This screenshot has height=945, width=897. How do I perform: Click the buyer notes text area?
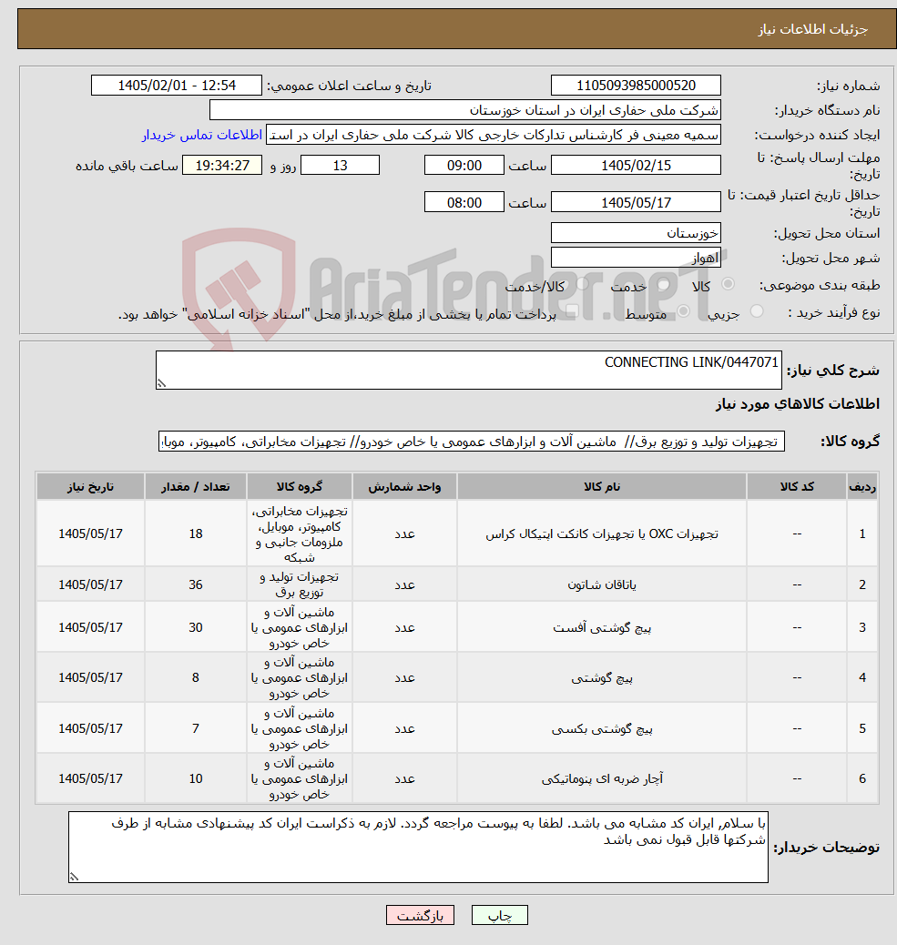(418, 847)
